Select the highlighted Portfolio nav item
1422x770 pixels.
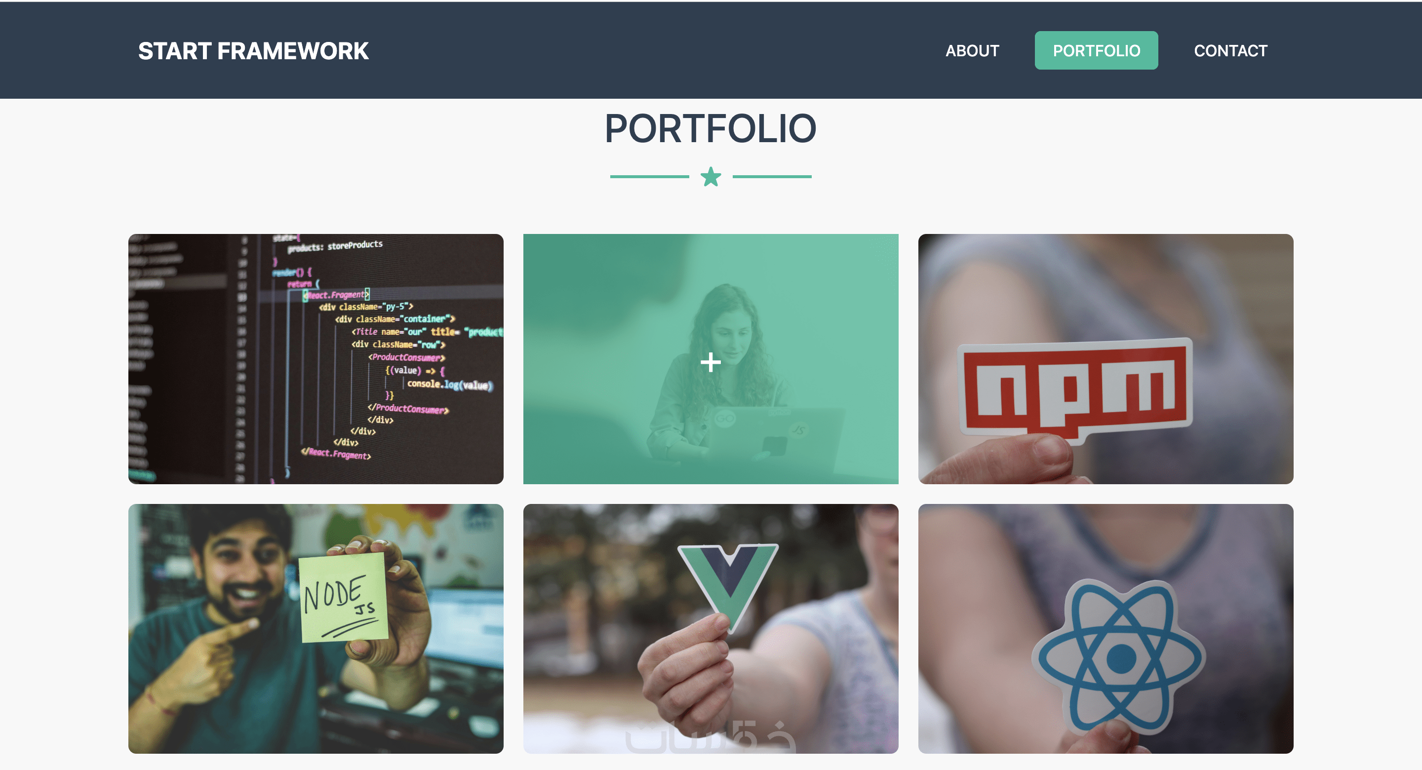click(1096, 50)
